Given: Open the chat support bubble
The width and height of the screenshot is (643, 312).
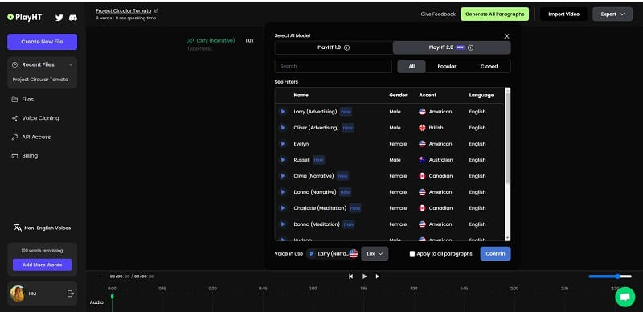Looking at the screenshot, I should (625, 297).
